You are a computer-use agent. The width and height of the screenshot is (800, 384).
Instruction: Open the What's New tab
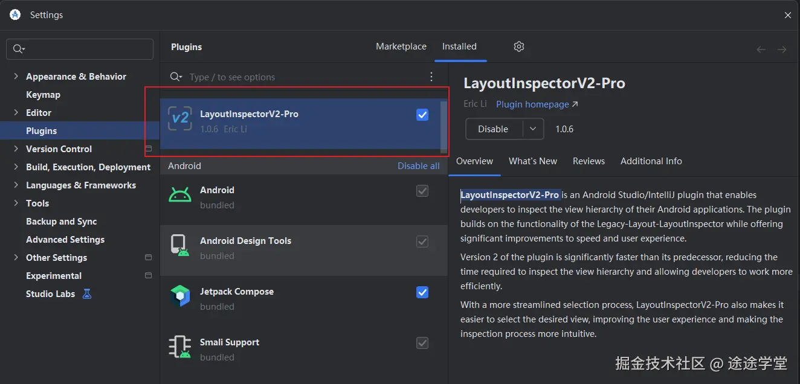[x=532, y=161]
